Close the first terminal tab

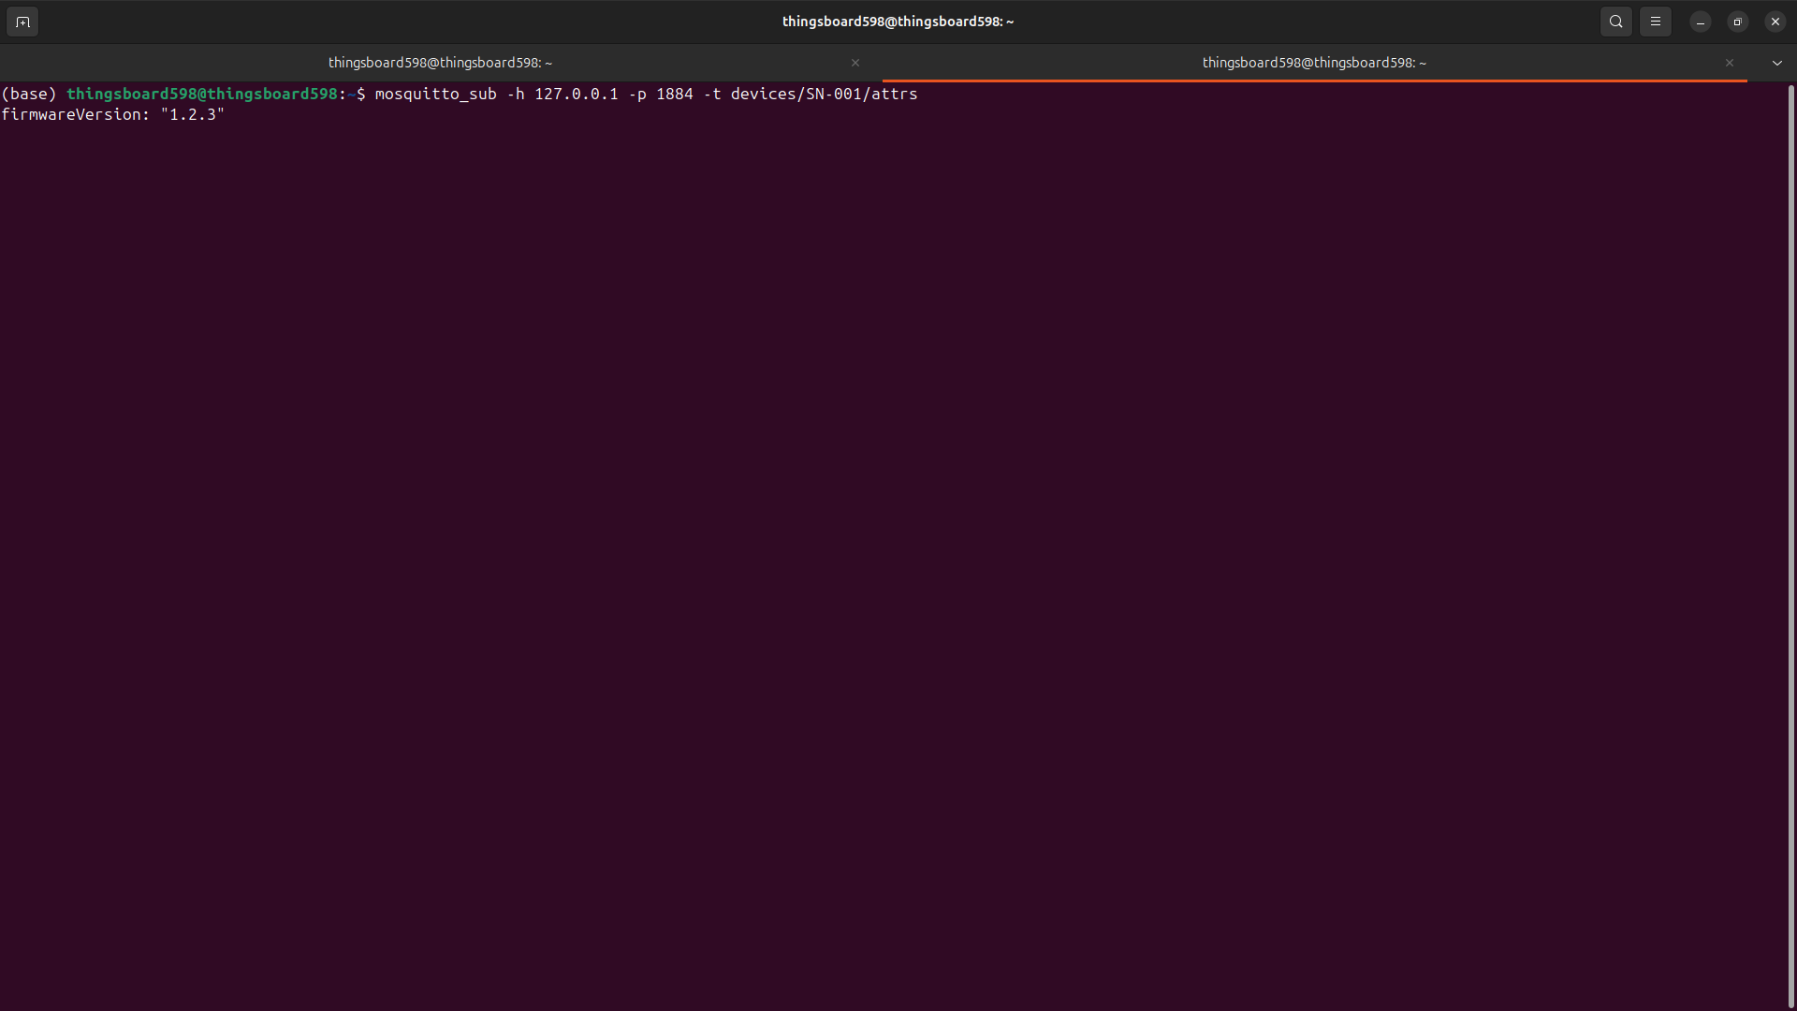(855, 63)
